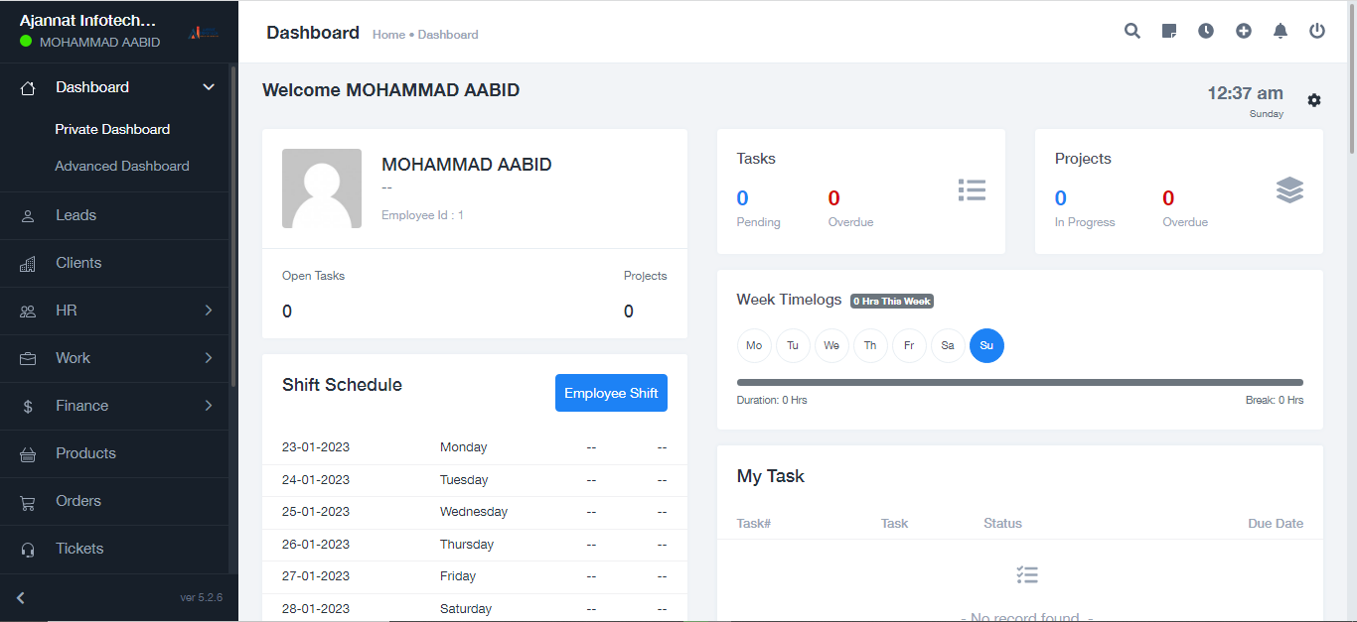Click the plus add-new icon
This screenshot has width=1357, height=622.
1244,31
